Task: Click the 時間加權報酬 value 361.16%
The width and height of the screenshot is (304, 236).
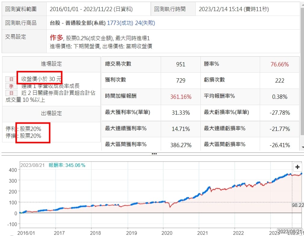Action: 181,97
